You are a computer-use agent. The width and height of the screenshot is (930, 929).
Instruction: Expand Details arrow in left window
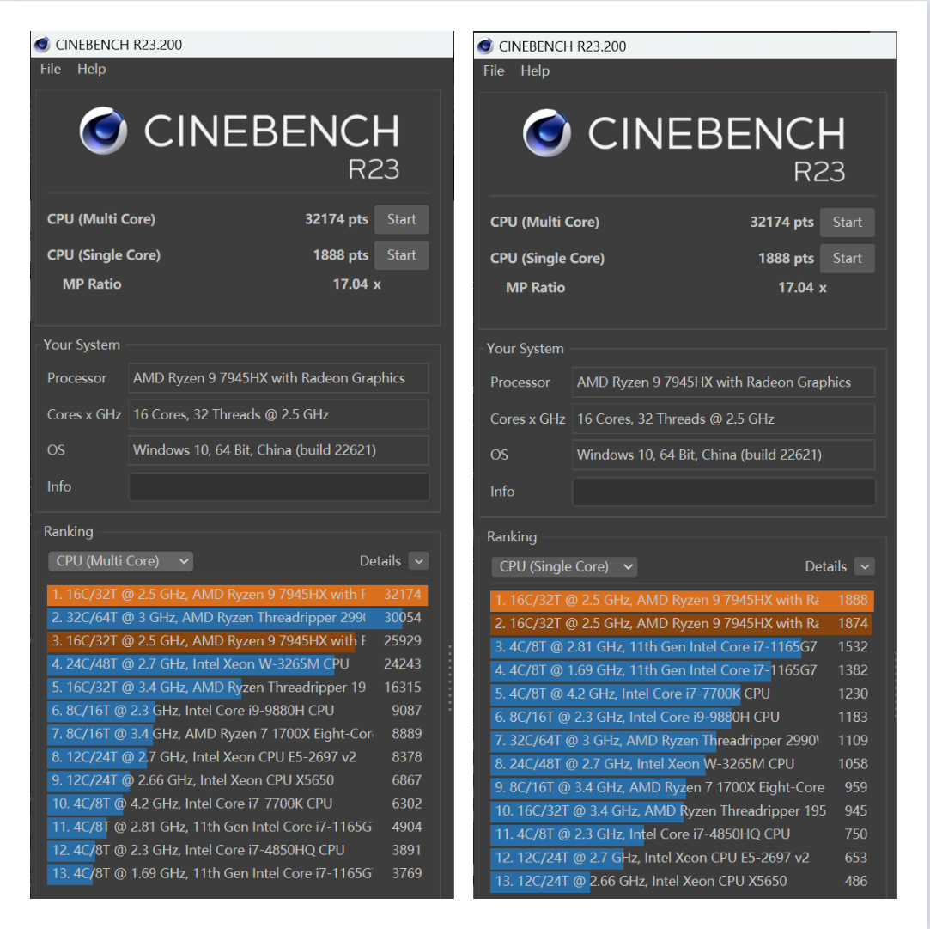[419, 561]
